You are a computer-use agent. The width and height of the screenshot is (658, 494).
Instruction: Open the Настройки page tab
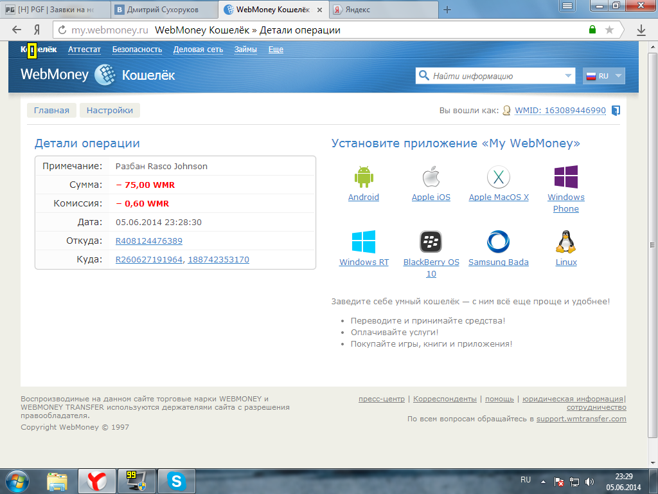(x=109, y=111)
